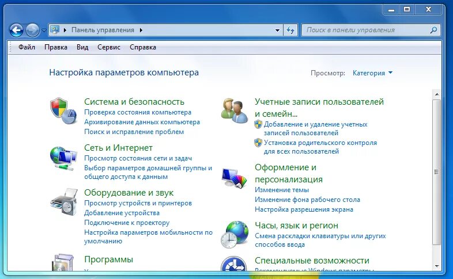
Task: Click the user accounts people icon
Action: click(x=235, y=110)
